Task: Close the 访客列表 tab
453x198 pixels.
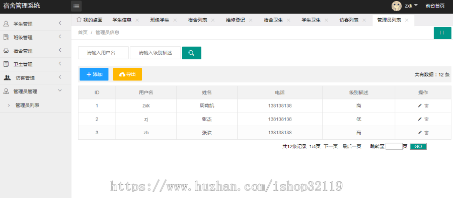Action: 364,20
